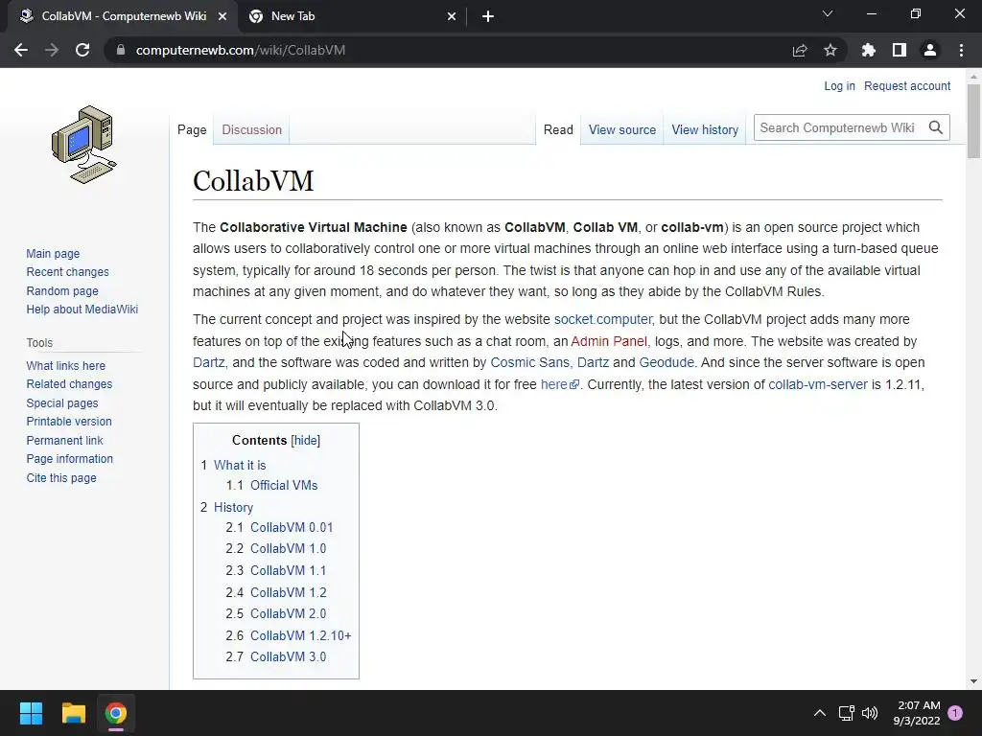Open the socket.computer link
Viewport: 982px width, 736px height.
[602, 319]
